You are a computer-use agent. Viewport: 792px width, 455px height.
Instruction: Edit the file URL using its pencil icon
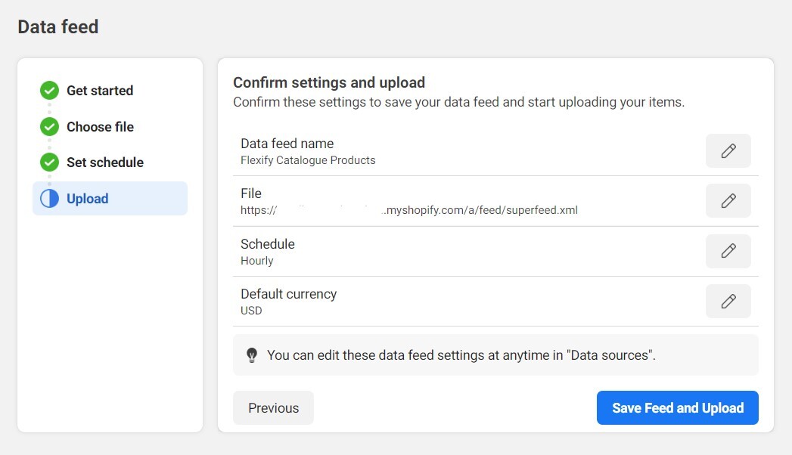point(728,201)
